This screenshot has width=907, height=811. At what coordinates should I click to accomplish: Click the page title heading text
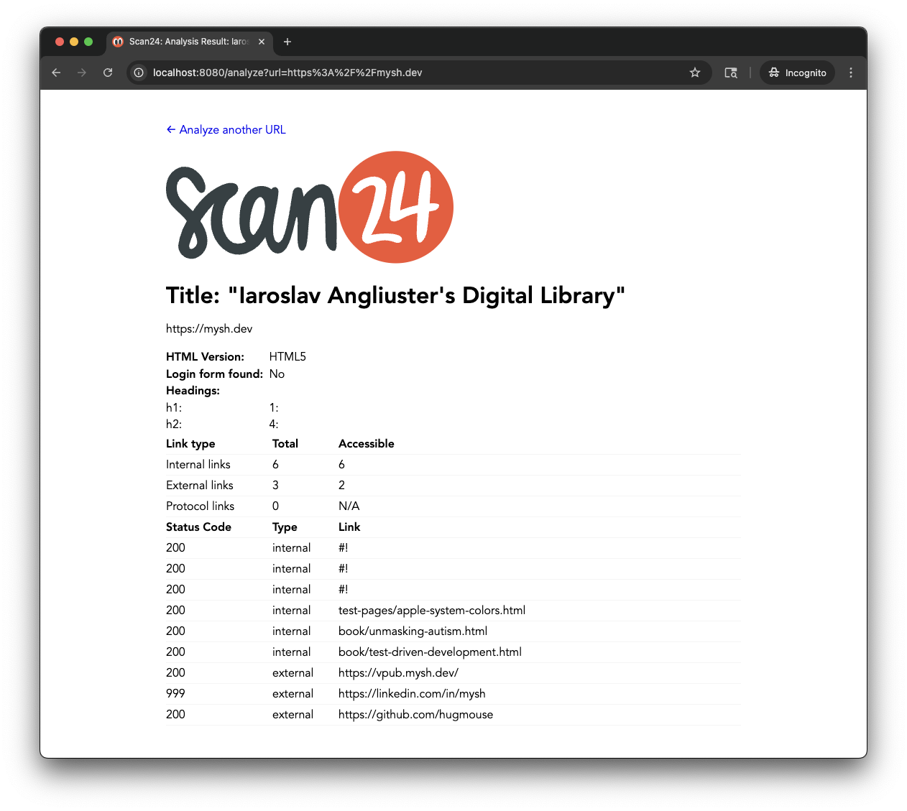coord(395,295)
